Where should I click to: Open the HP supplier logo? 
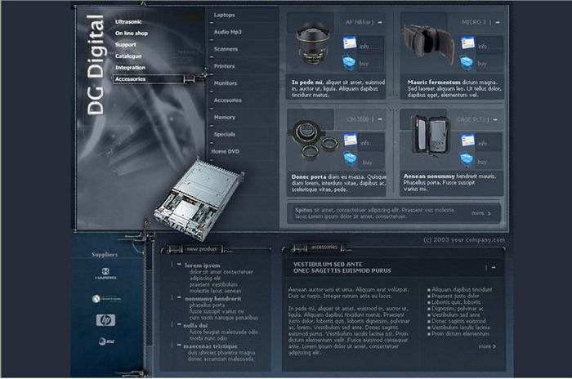pos(105,319)
